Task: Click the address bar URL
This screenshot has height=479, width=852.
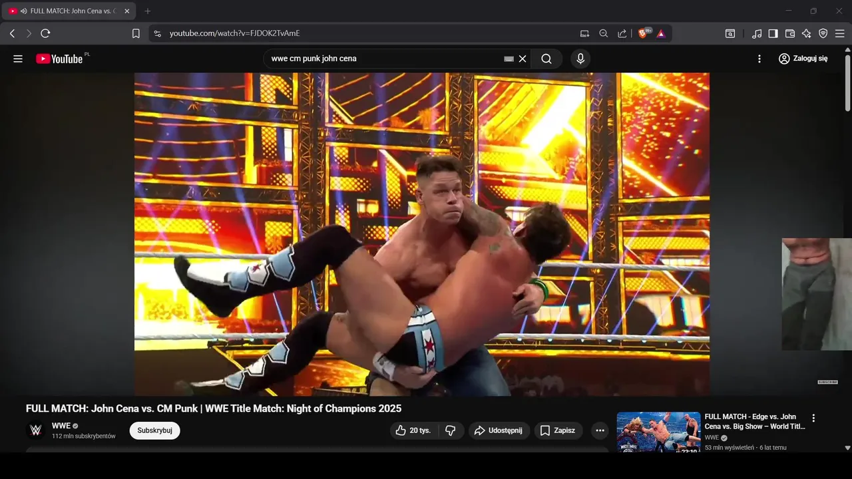Action: click(x=236, y=33)
